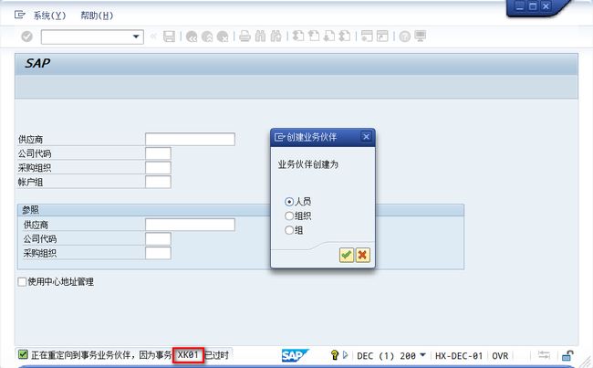The image size is (593, 368).
Task: Click the 帐户组 input field
Action: tap(158, 182)
